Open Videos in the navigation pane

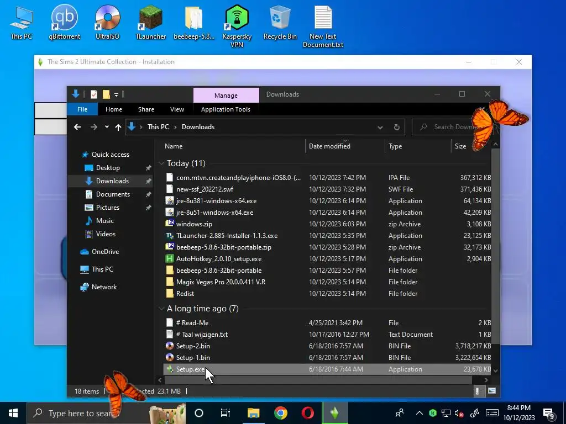coord(106,234)
